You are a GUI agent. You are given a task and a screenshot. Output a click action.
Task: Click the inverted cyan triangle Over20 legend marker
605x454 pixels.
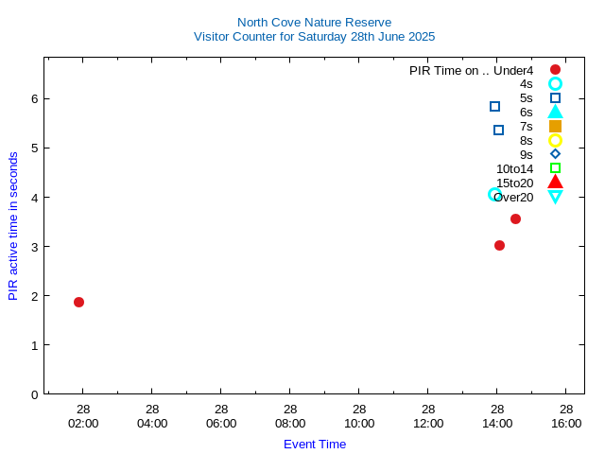tap(555, 197)
